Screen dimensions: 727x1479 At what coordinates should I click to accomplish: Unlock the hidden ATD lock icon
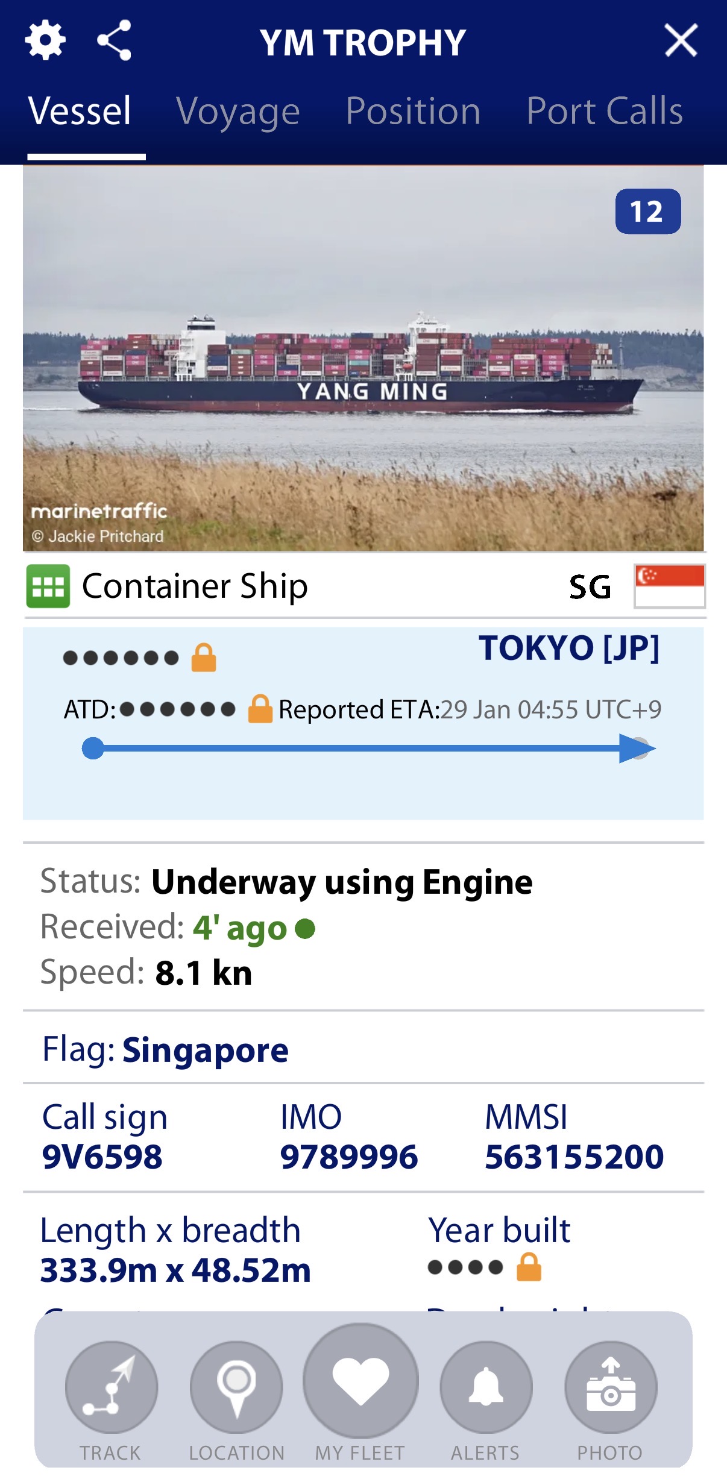(x=260, y=709)
